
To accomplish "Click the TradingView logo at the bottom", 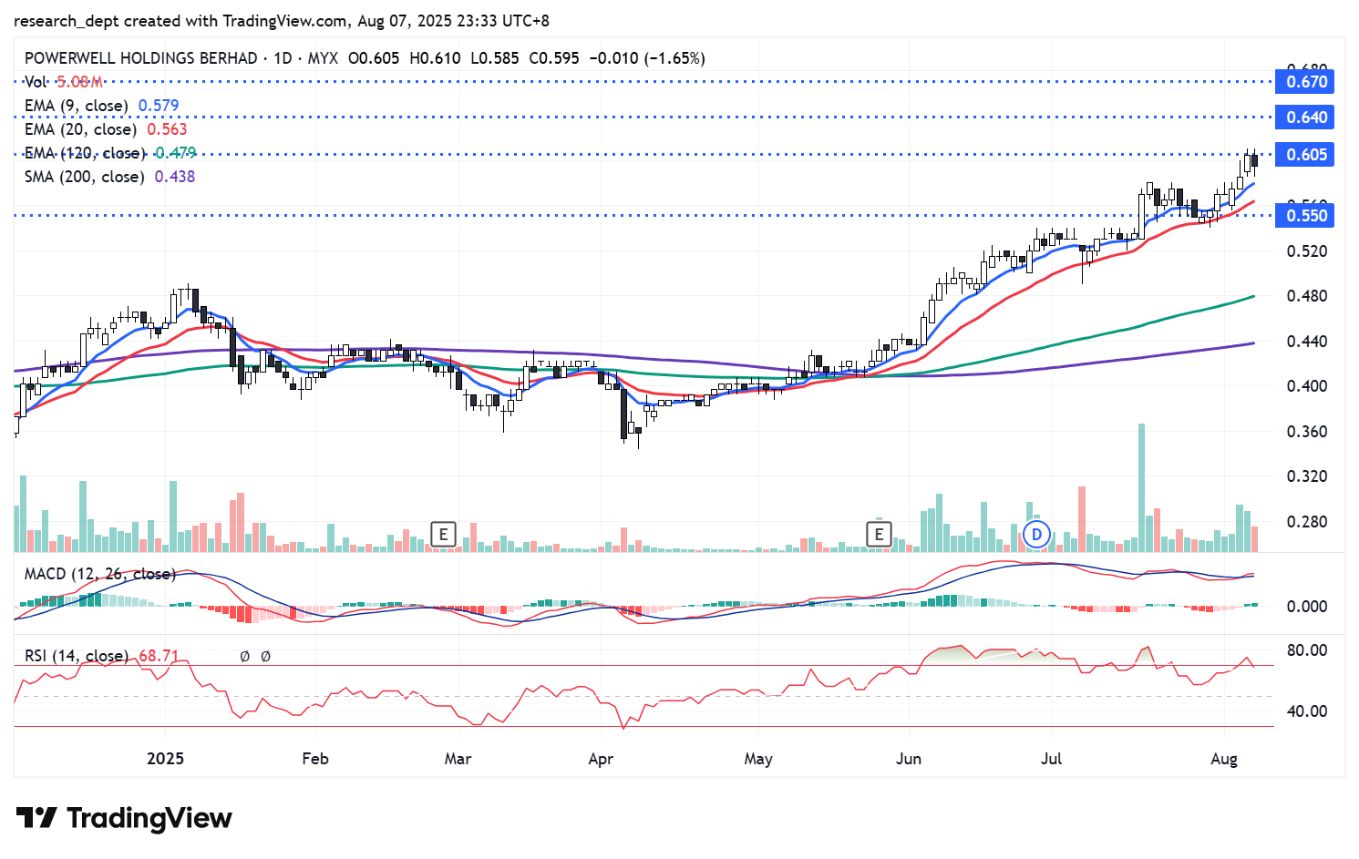I will pos(124,818).
